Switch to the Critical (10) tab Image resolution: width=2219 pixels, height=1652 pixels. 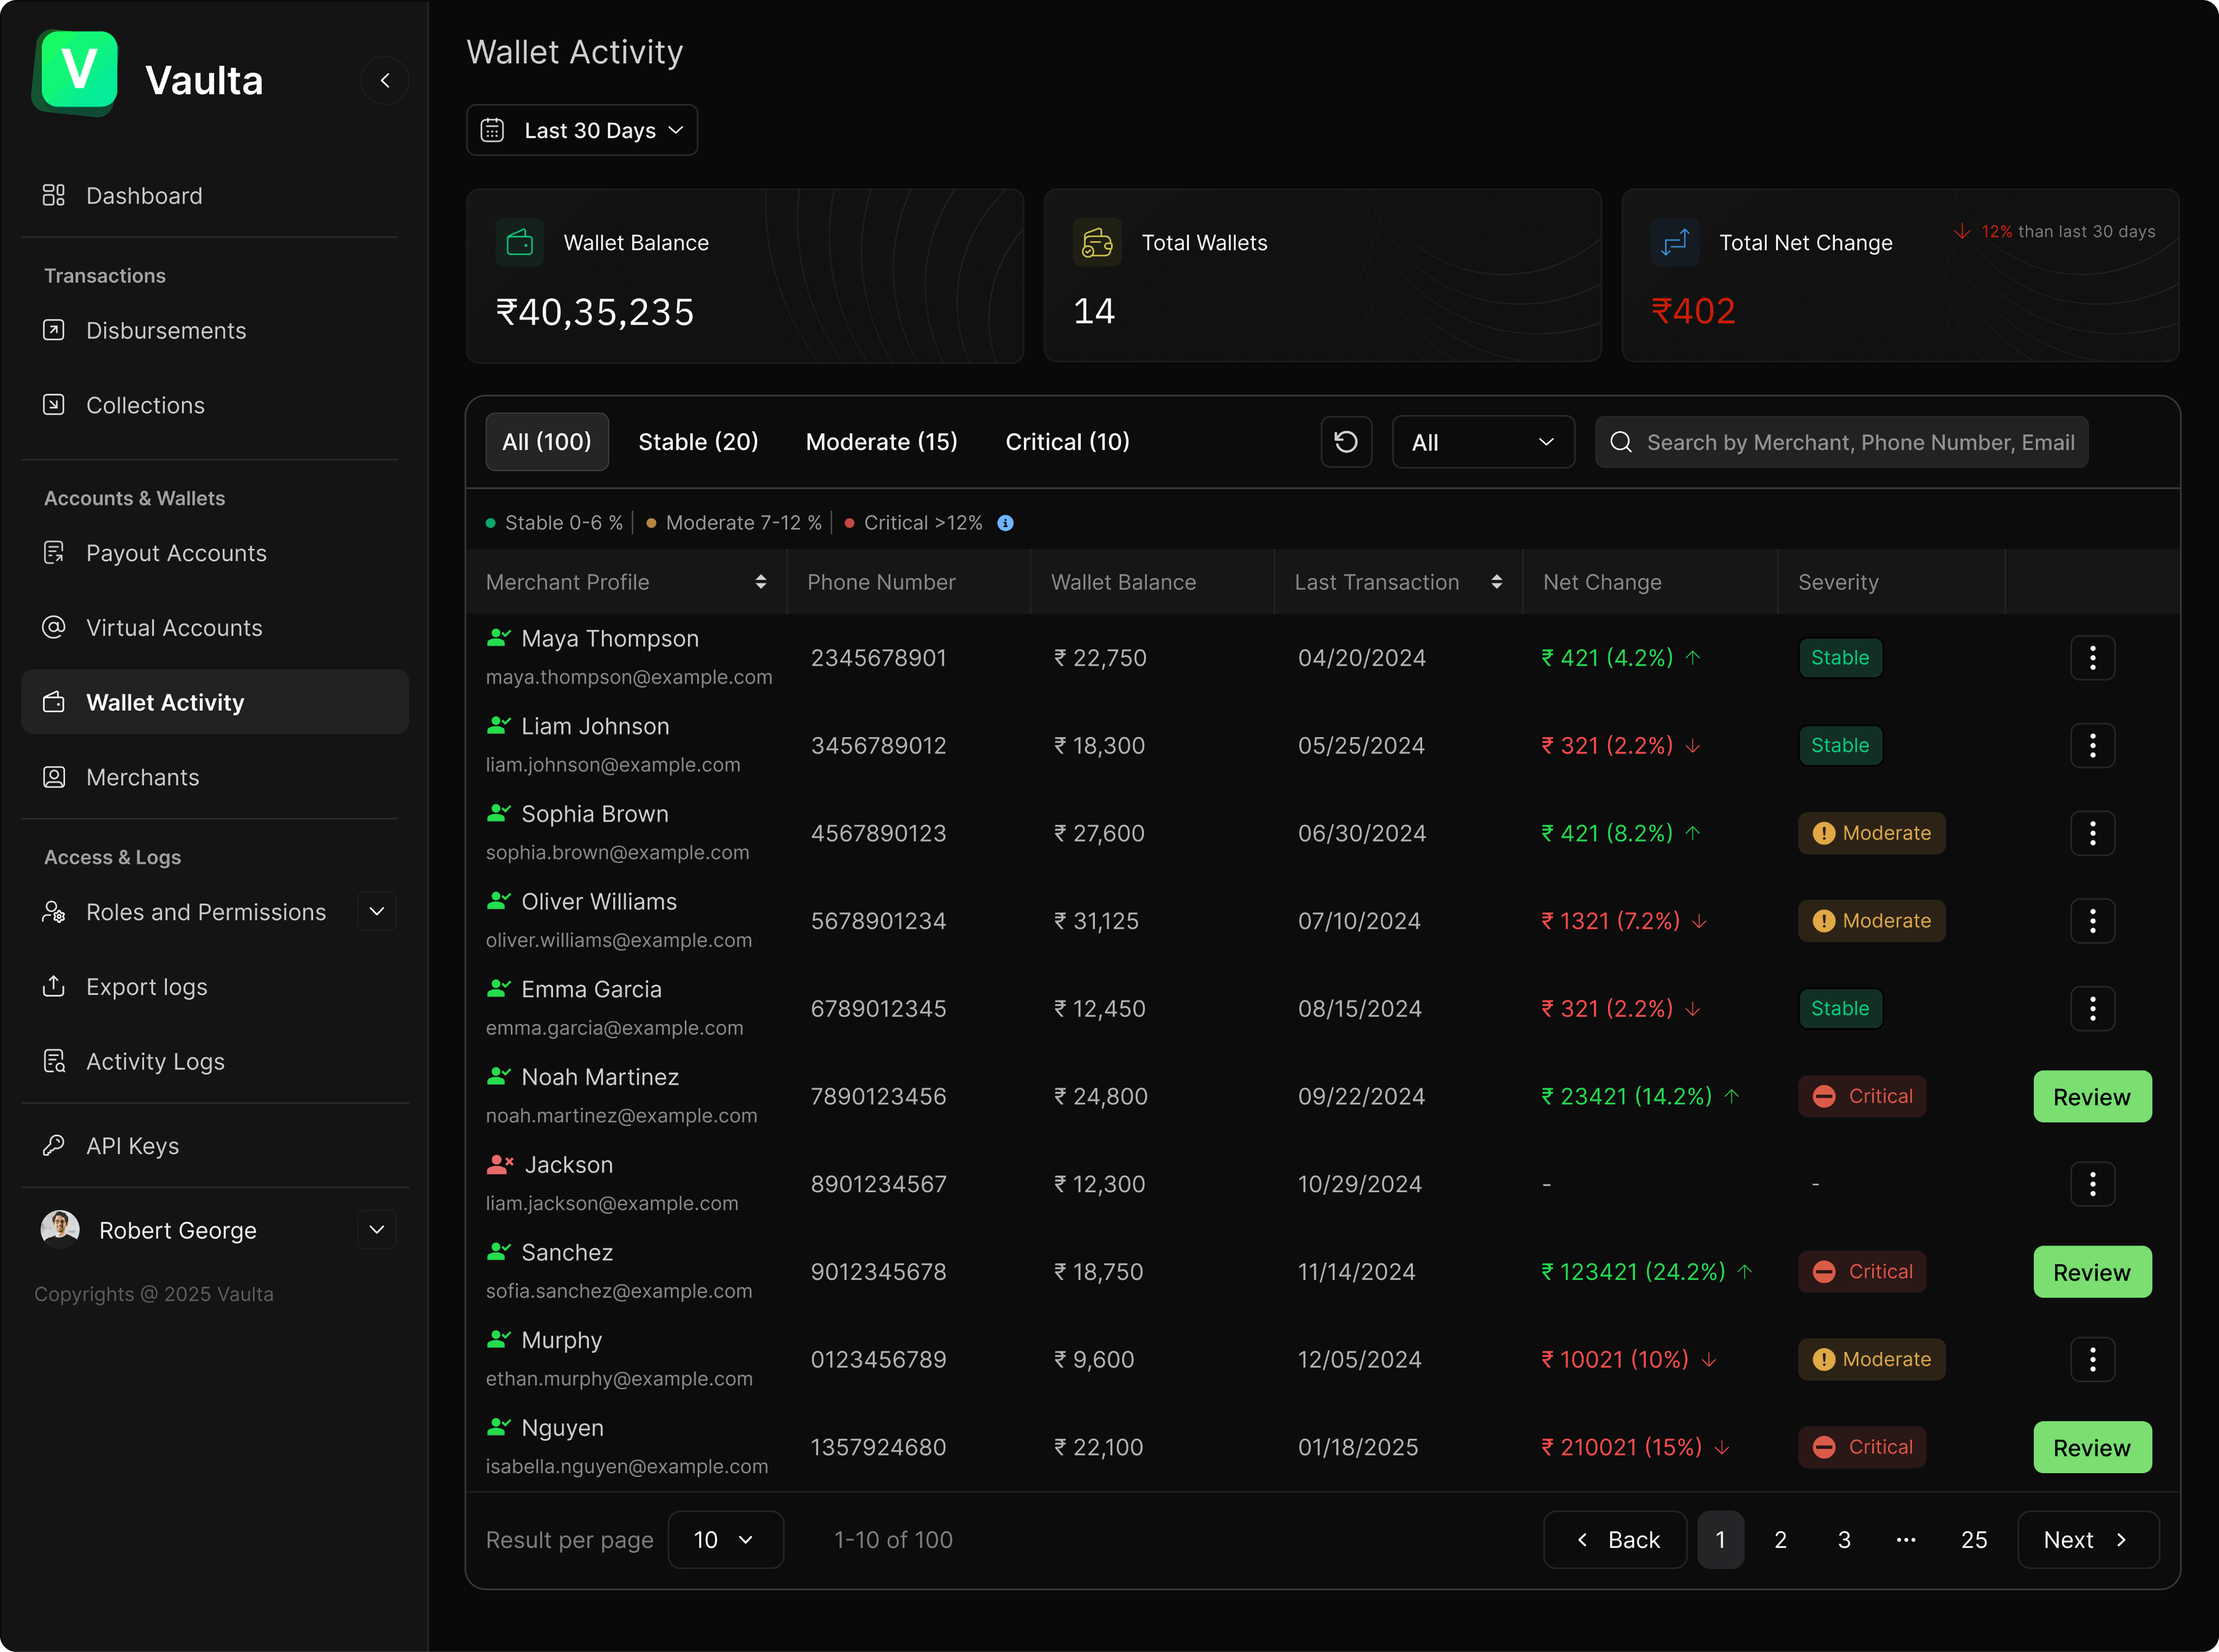point(1067,442)
